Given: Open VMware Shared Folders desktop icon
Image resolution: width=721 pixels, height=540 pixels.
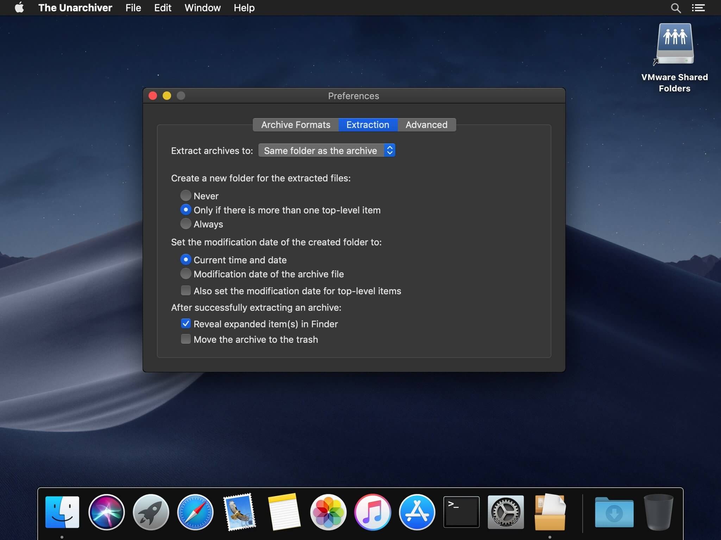Looking at the screenshot, I should pyautogui.click(x=675, y=58).
